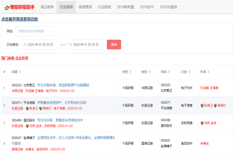Open the start date calendar icon
Viewport: 234px width, 156px height.
(25, 44)
